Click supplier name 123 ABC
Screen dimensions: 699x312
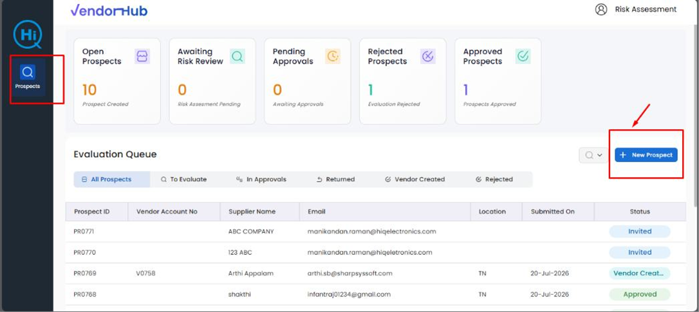pyautogui.click(x=240, y=253)
